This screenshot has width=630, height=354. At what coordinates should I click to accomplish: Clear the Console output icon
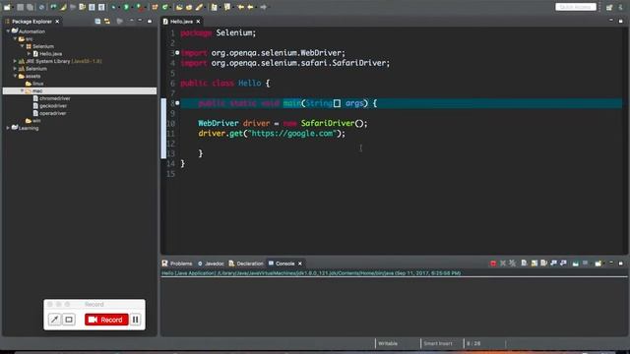point(524,264)
